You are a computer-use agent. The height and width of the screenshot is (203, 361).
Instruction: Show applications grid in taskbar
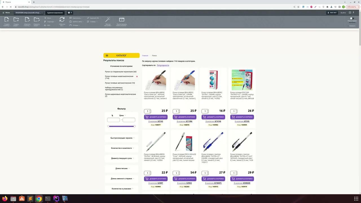tap(356, 198)
